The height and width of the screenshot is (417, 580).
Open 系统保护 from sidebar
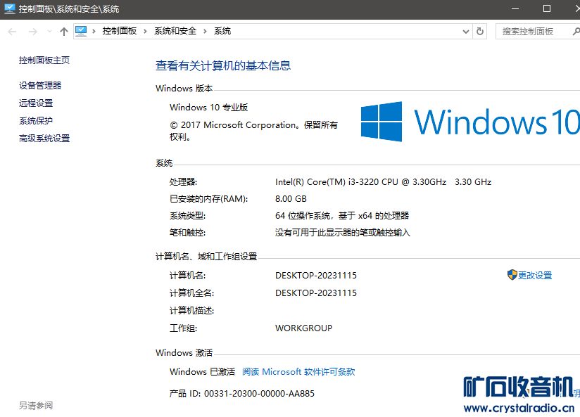pyautogui.click(x=36, y=120)
